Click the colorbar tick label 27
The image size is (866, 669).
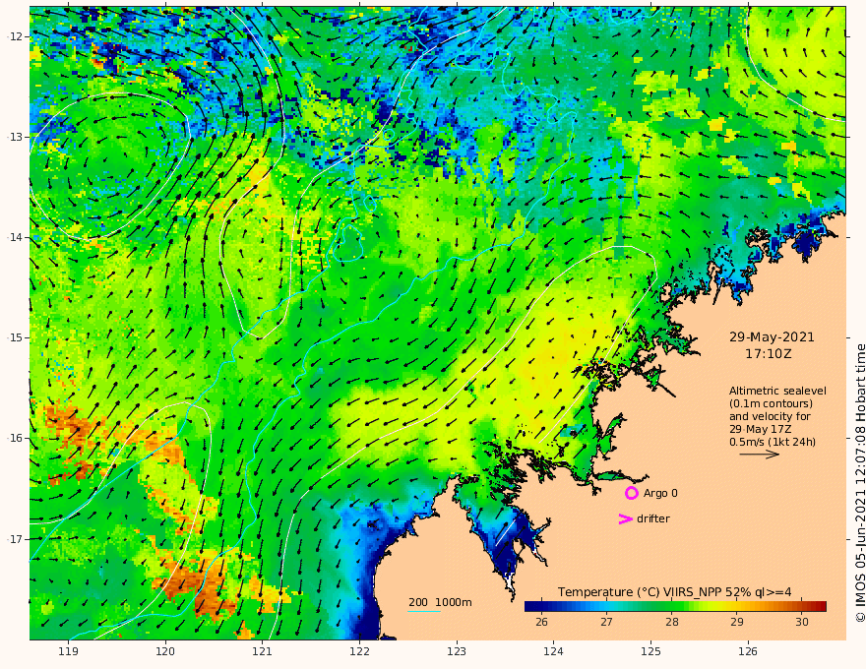pyautogui.click(x=606, y=622)
